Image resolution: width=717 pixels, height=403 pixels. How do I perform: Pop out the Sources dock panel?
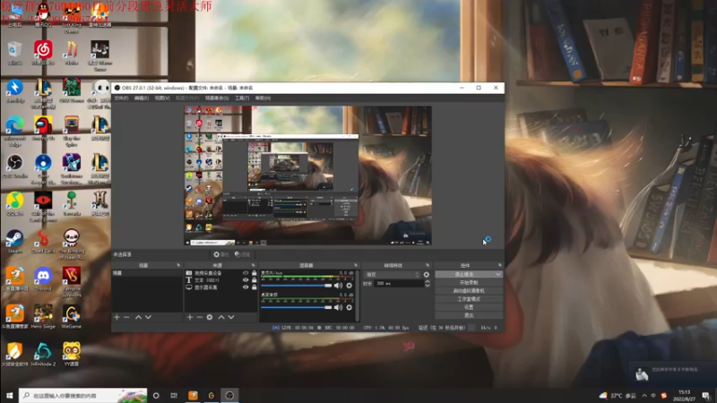pyautogui.click(x=254, y=265)
